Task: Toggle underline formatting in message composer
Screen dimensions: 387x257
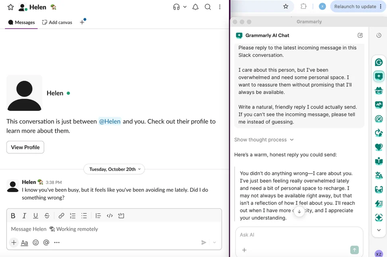Action: [35, 216]
